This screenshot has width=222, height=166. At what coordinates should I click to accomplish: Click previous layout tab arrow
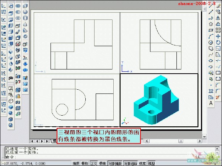pos(37,141)
